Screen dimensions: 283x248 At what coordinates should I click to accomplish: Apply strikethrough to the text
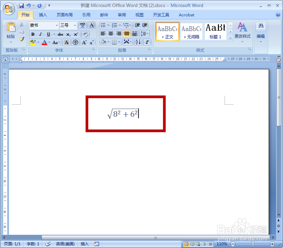coord(60,34)
